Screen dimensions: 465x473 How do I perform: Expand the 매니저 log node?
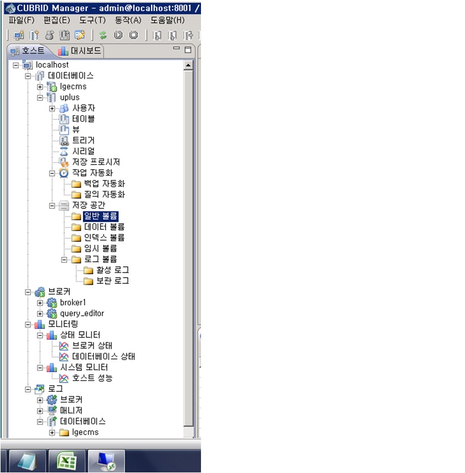pos(40,411)
